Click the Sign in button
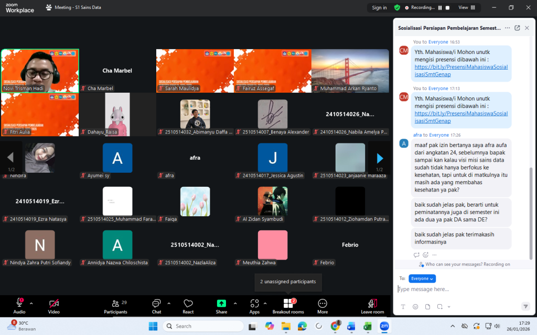This screenshot has height=335, width=537. click(379, 8)
